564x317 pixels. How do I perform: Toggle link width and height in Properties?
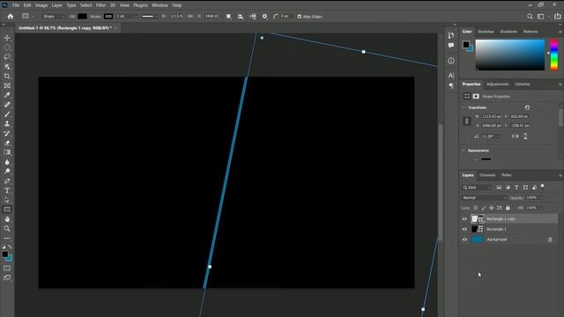467,122
